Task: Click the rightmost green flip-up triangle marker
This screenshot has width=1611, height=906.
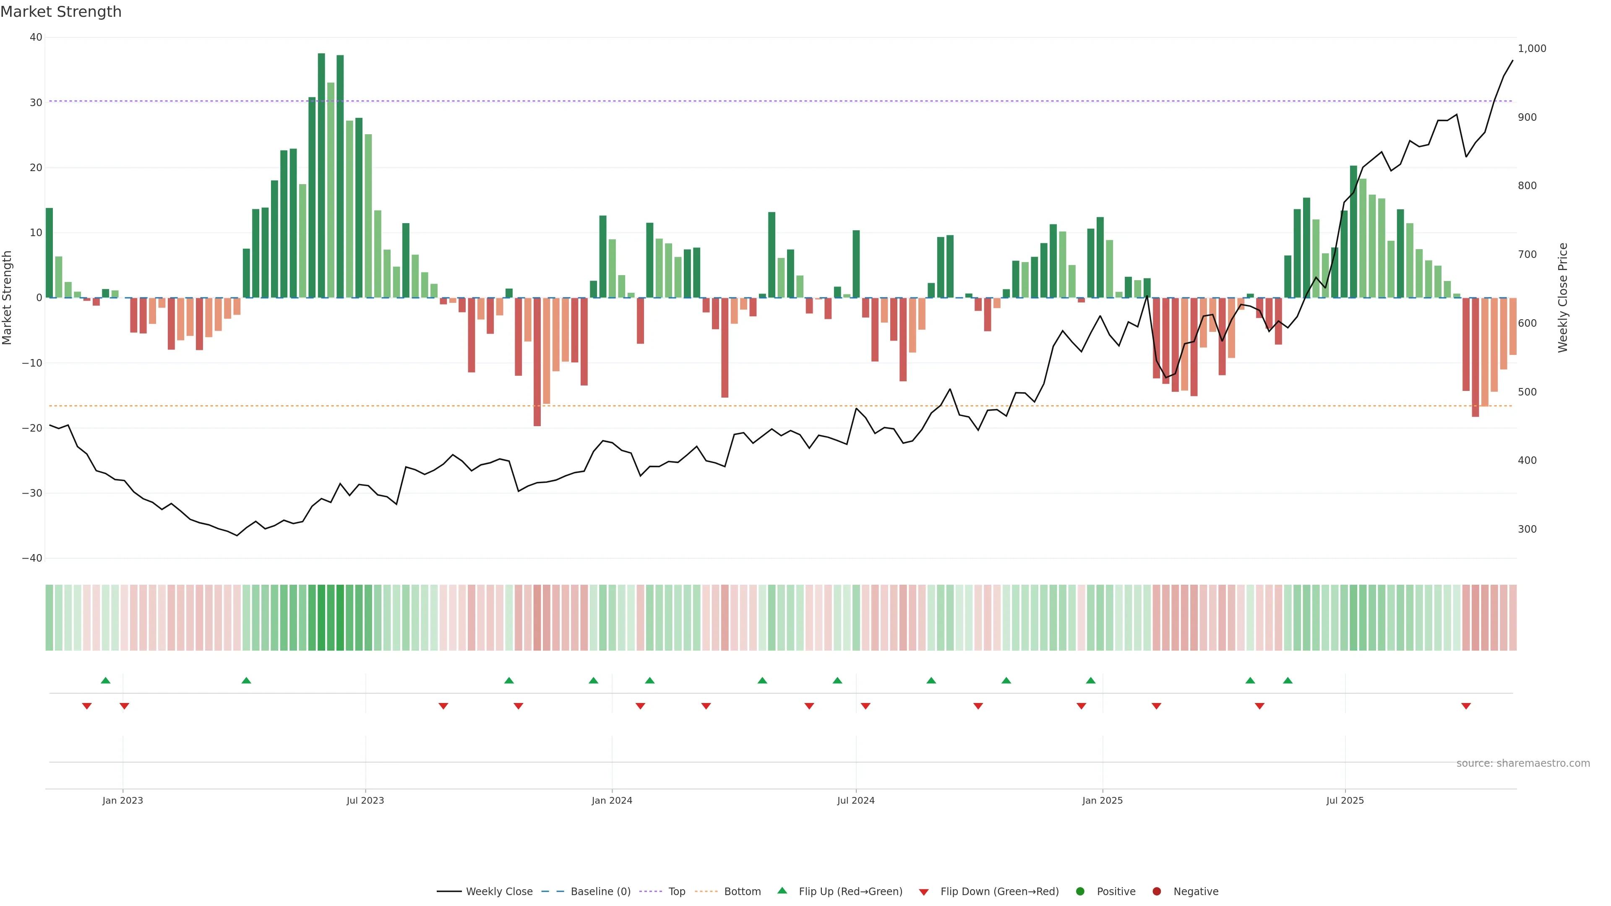Action: pos(1288,680)
